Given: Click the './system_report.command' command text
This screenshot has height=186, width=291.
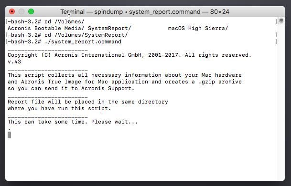Looking at the screenshot, I should 83,41.
